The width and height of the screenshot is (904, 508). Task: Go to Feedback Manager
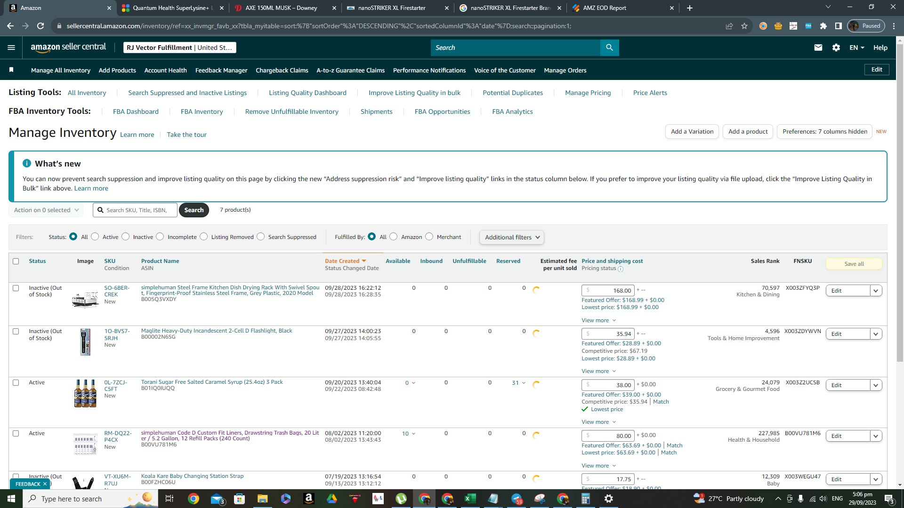[221, 70]
